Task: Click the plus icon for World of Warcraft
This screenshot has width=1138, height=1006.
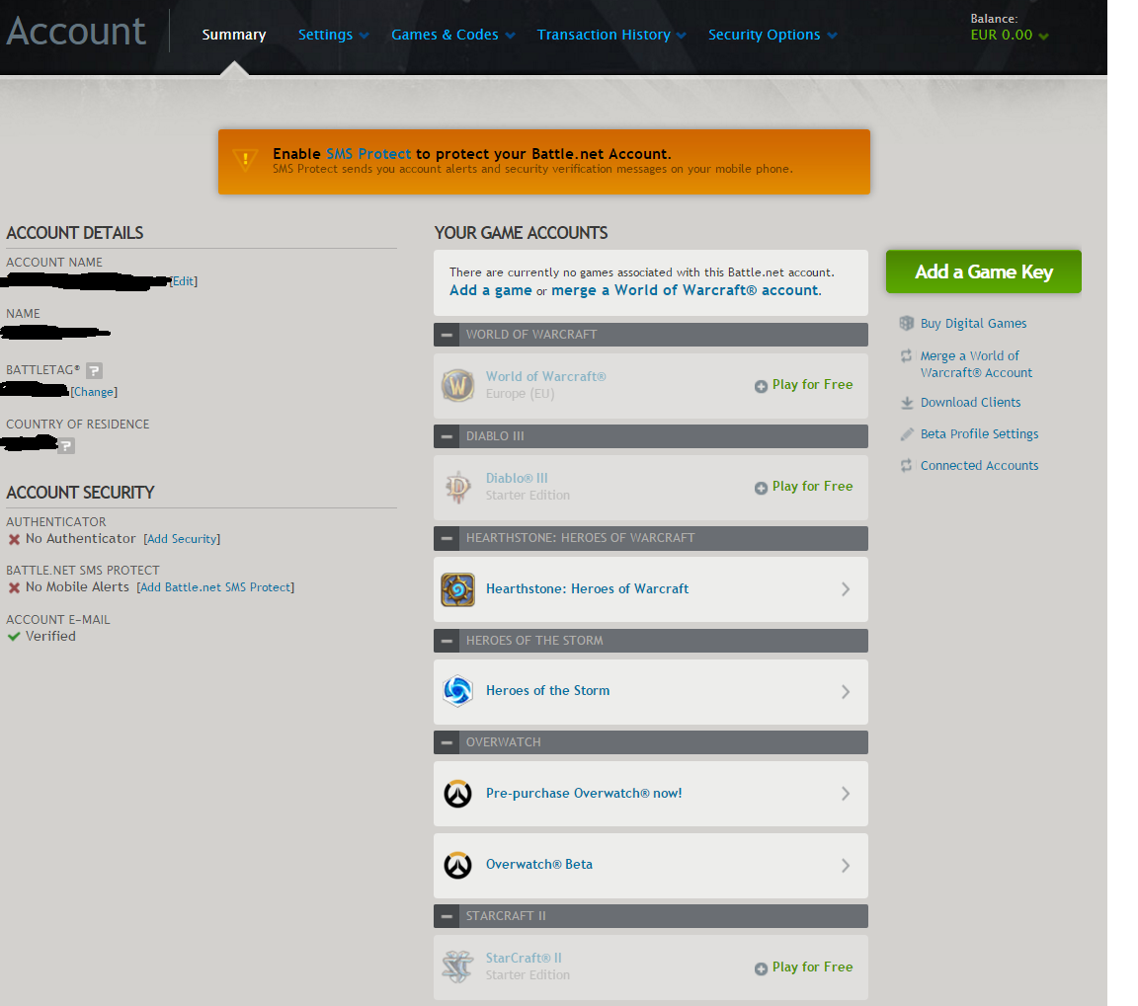Action: [x=761, y=387]
